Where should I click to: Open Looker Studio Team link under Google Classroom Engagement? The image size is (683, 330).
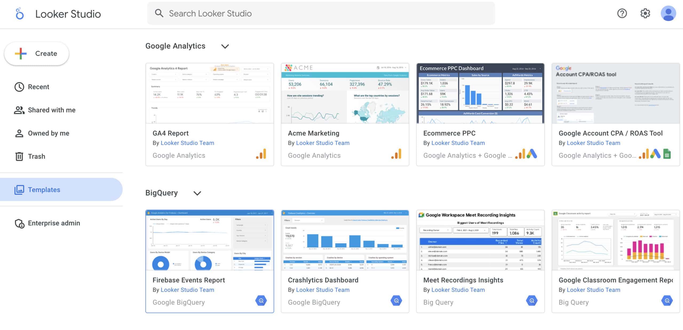[x=593, y=290]
